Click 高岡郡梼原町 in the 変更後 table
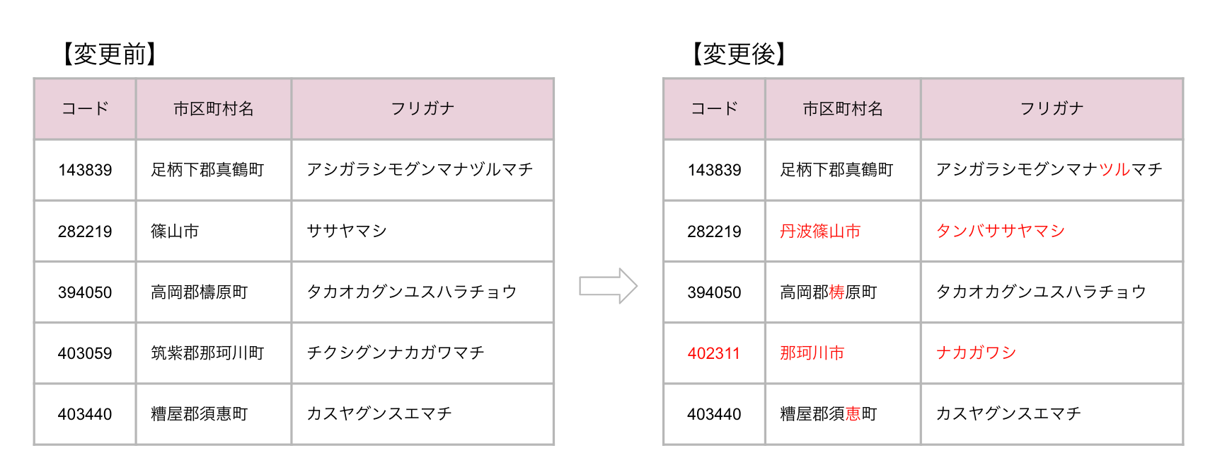Image resolution: width=1220 pixels, height=470 pixels. (828, 292)
